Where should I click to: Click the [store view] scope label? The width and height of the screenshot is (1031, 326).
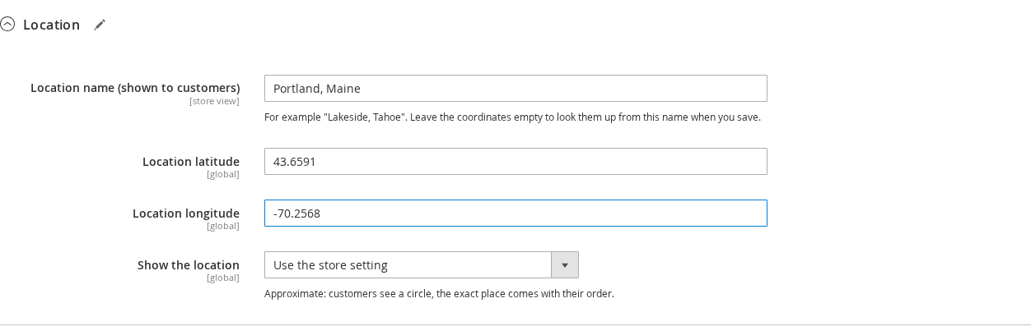point(214,101)
